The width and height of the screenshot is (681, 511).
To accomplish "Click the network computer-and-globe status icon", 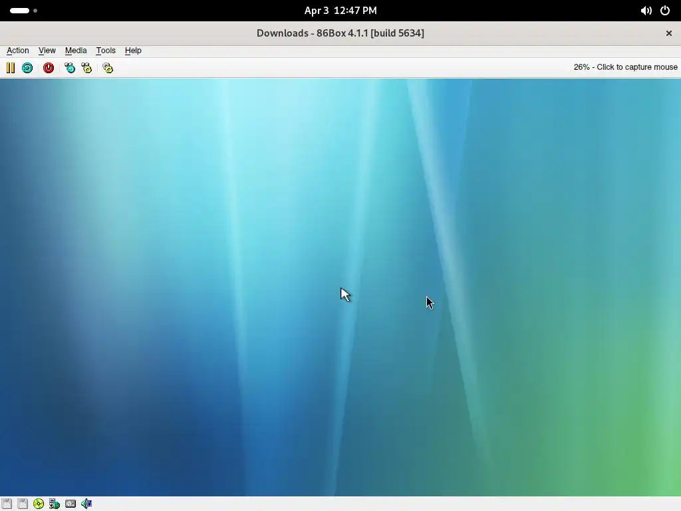I will [55, 504].
